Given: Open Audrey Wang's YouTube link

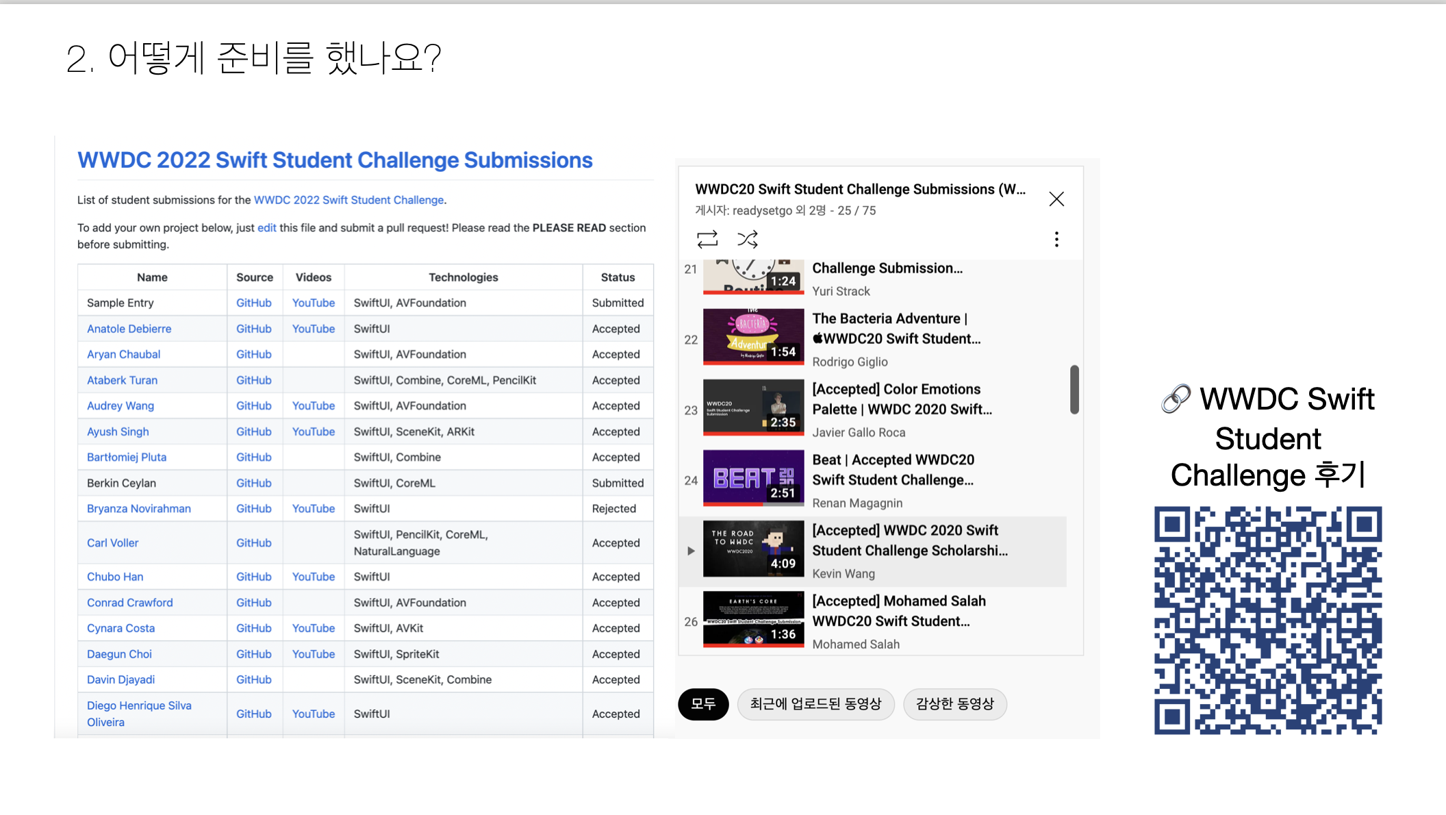Looking at the screenshot, I should coord(314,405).
